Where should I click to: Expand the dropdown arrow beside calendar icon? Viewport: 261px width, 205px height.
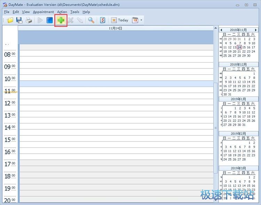click(x=142, y=20)
